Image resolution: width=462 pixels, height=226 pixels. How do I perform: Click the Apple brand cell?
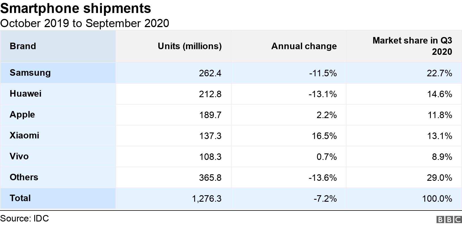point(58,115)
